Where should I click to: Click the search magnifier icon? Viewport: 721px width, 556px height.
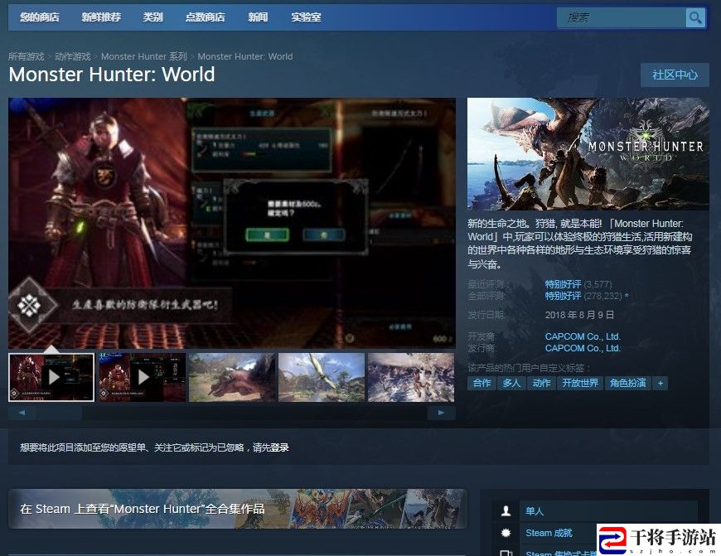tap(695, 18)
